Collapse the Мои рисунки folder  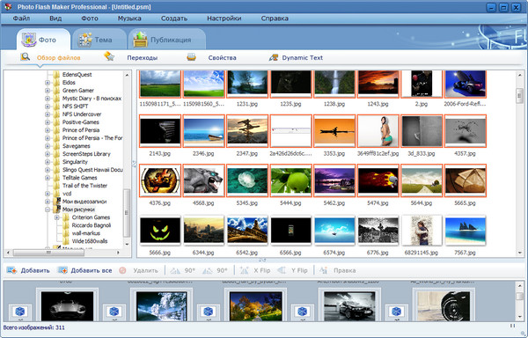coord(48,209)
